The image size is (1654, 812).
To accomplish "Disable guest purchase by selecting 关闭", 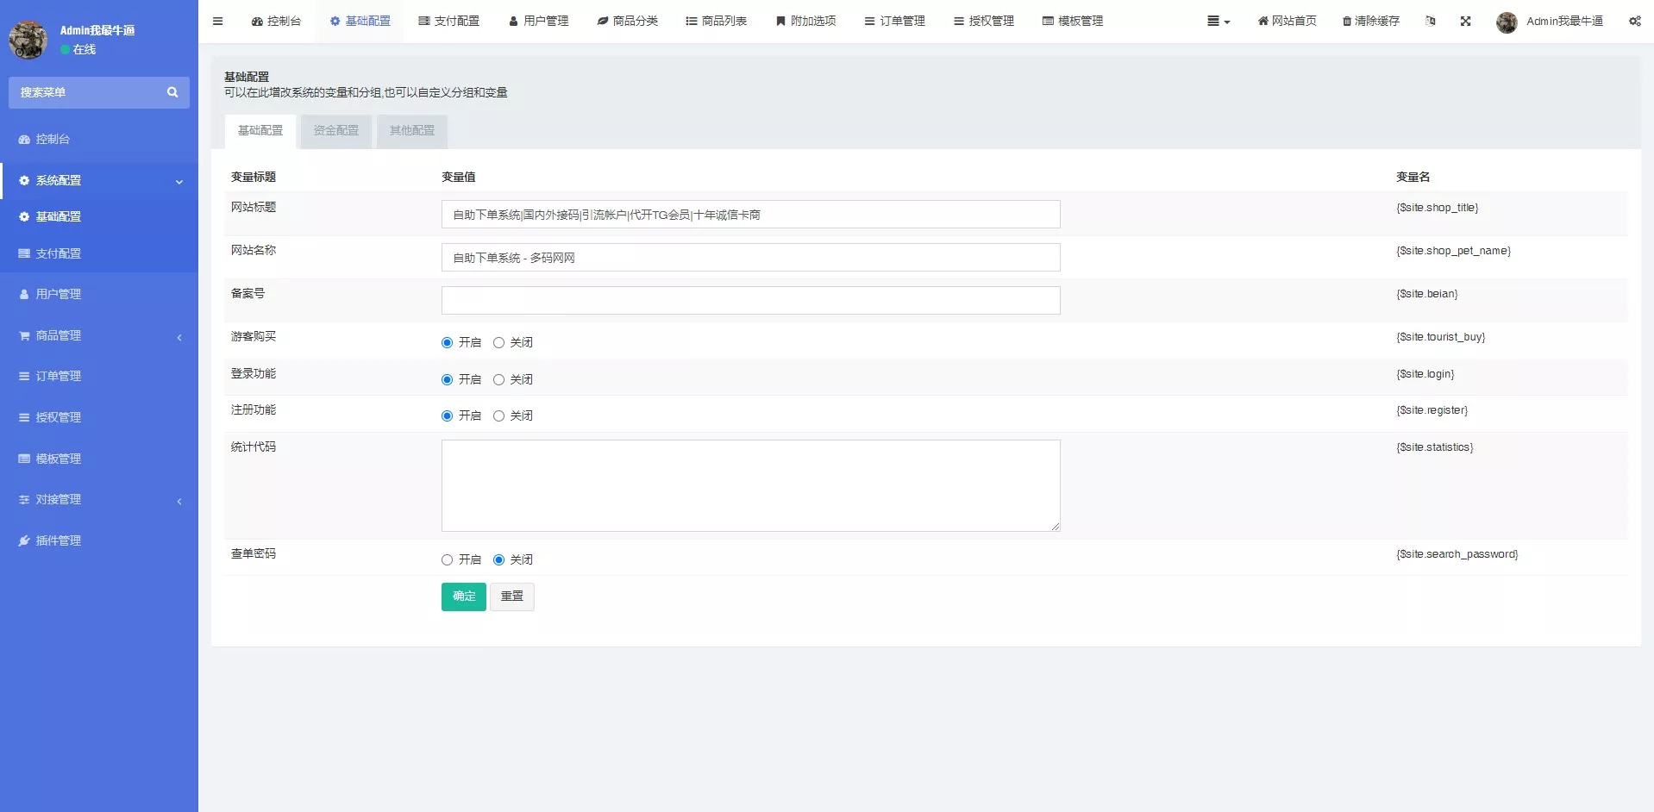I will (498, 343).
